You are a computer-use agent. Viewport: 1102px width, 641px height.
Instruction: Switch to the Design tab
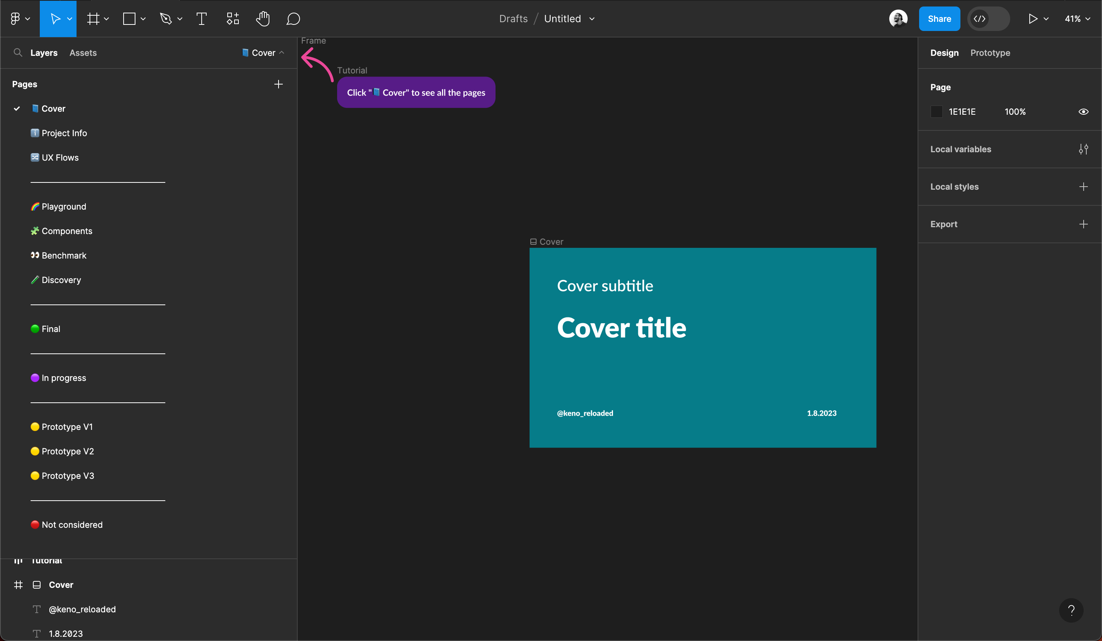(x=944, y=52)
